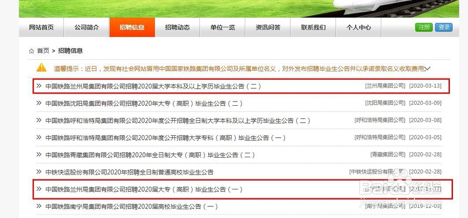Screen dimensions: 468x218
Task: Open 中铁快运股份有限公司2020年招聘公告
Action: click(x=130, y=172)
